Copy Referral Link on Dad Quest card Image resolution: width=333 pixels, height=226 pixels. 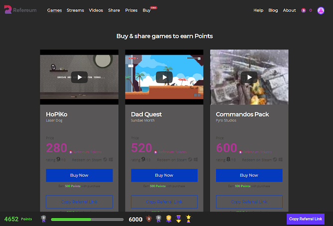click(x=164, y=202)
